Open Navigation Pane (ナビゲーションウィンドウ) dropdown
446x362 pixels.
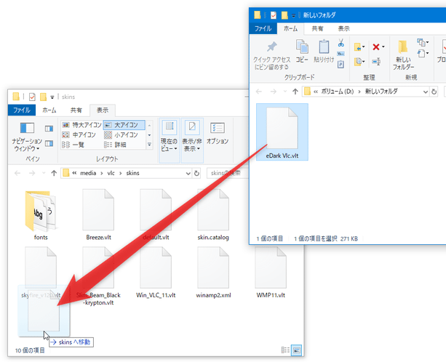(x=27, y=139)
